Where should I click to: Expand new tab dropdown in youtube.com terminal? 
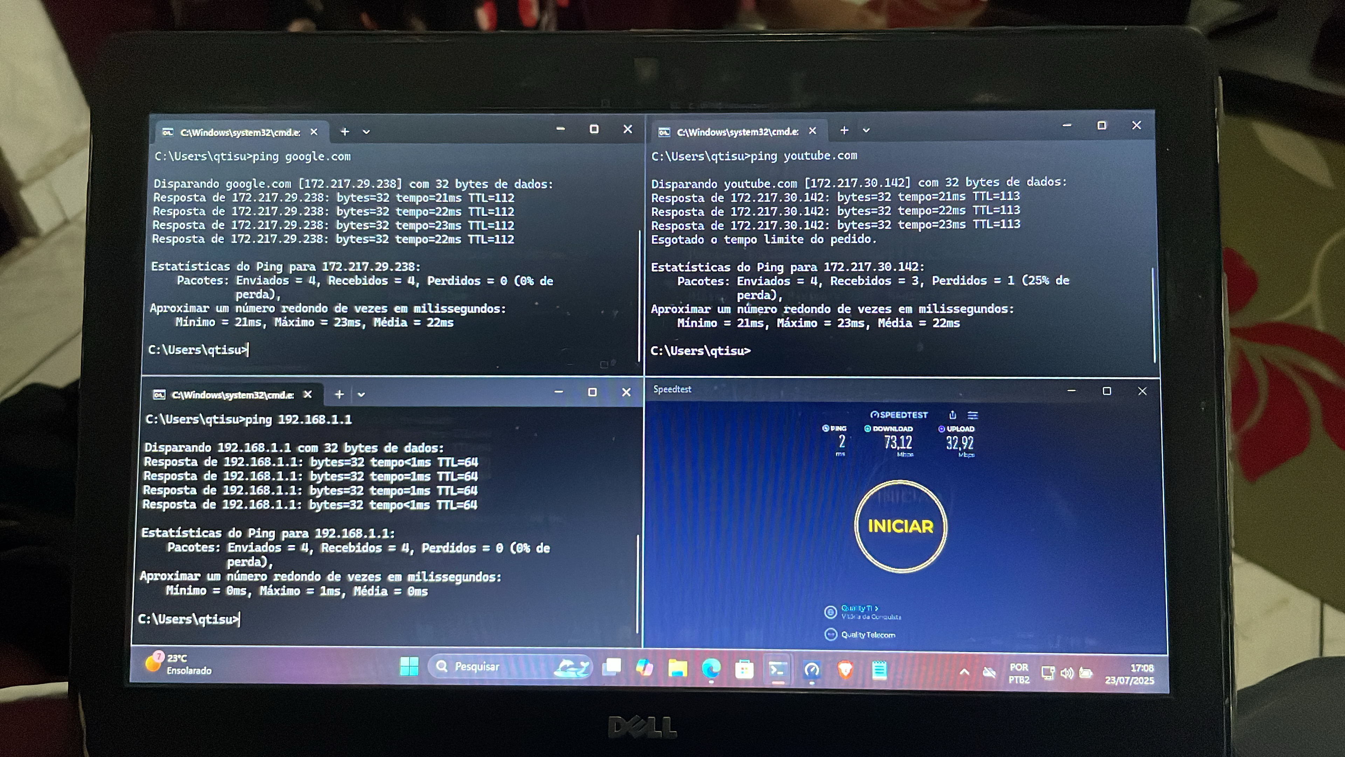click(866, 131)
